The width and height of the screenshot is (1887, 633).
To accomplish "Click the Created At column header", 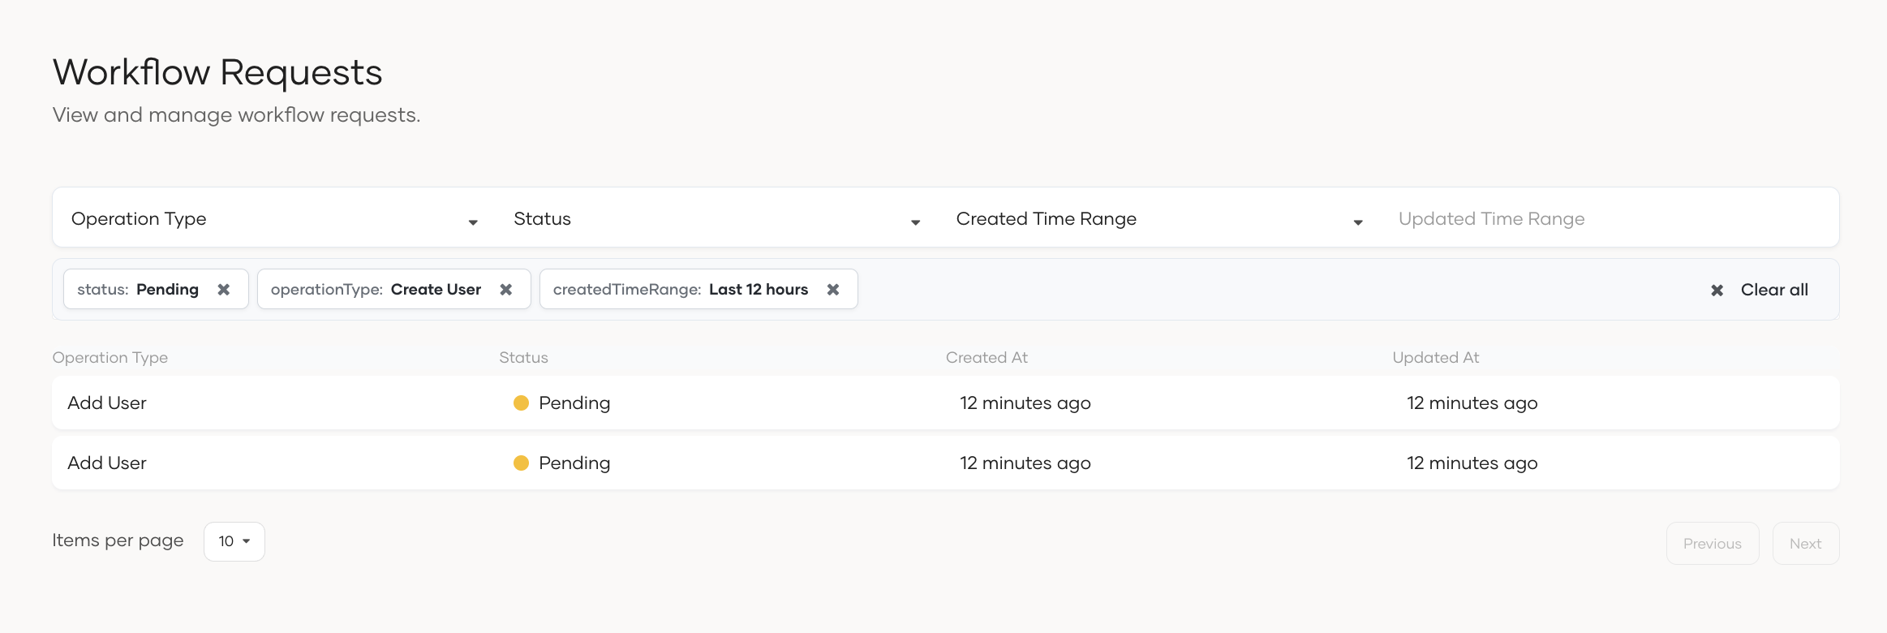I will [986, 358].
